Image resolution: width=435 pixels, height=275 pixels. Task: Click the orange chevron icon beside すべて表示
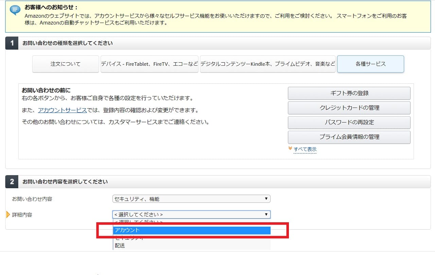(x=290, y=149)
